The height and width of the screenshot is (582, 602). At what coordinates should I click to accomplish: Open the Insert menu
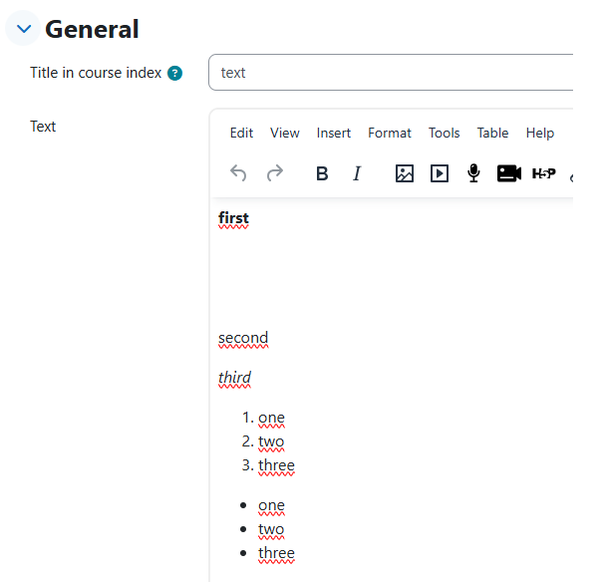334,133
